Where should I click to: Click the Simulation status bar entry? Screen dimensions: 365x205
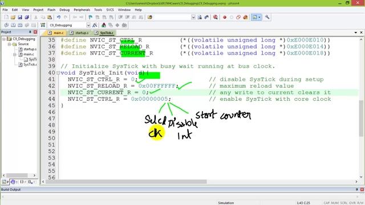tap(226, 203)
